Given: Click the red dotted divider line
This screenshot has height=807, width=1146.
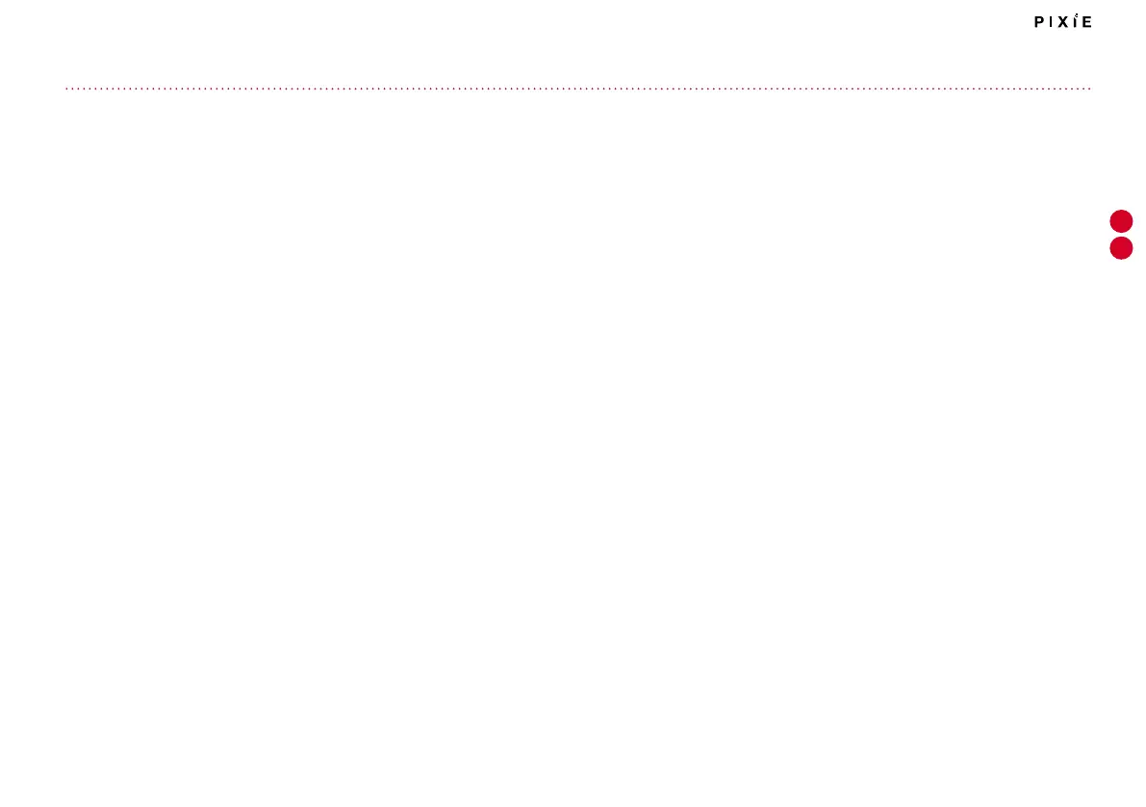Looking at the screenshot, I should tap(578, 88).
